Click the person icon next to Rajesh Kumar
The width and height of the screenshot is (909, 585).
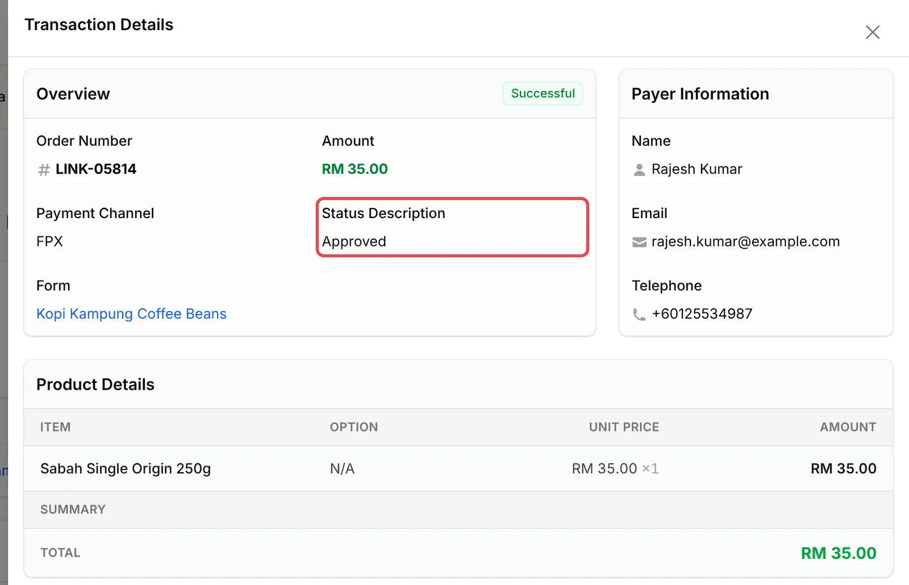pyautogui.click(x=639, y=170)
